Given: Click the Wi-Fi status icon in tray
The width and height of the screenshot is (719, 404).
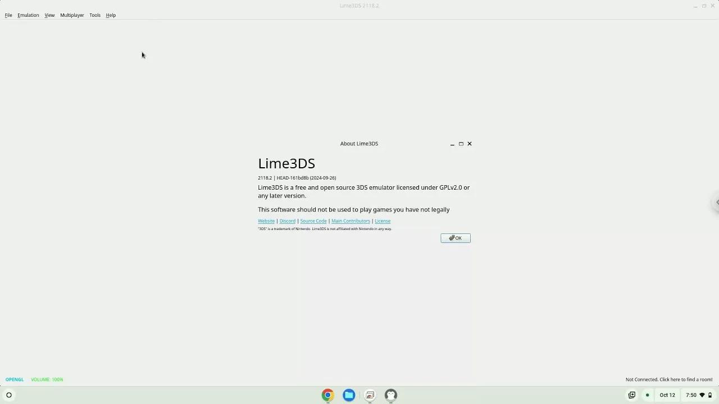Looking at the screenshot, I should point(702,395).
